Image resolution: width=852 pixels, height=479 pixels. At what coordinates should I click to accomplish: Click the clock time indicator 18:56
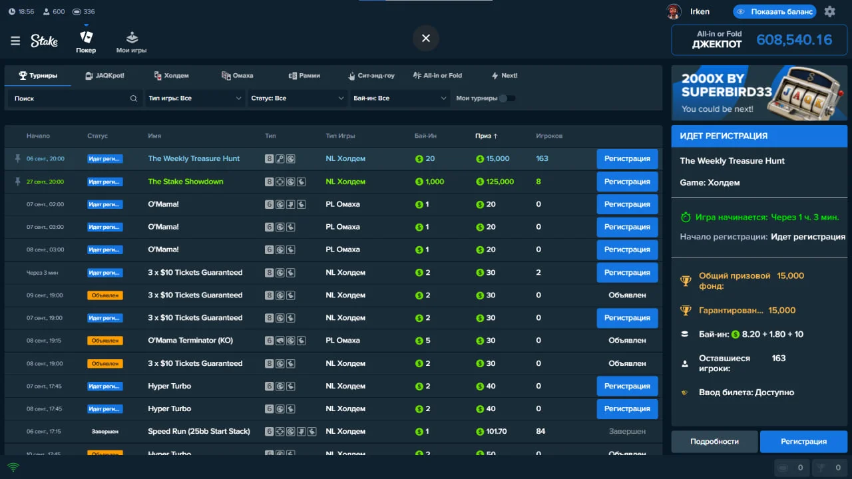point(21,12)
